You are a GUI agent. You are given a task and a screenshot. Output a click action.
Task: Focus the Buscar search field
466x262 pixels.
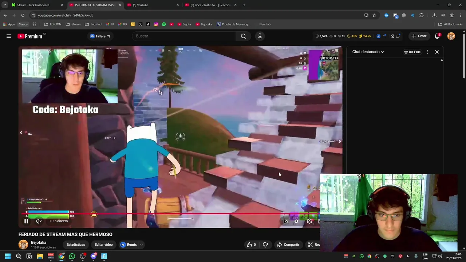click(184, 36)
